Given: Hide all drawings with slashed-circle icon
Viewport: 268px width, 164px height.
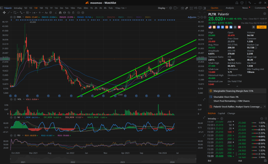Looking at the screenshot, I should tap(69, 13).
